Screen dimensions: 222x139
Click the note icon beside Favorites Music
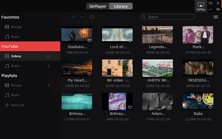pyautogui.click(x=7, y=37)
